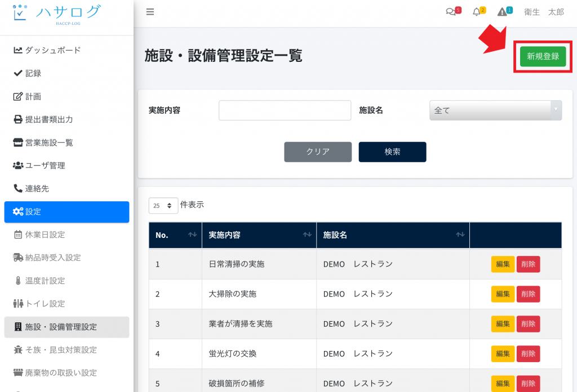
Task: Click the 設定 gears icon
Action: point(18,211)
